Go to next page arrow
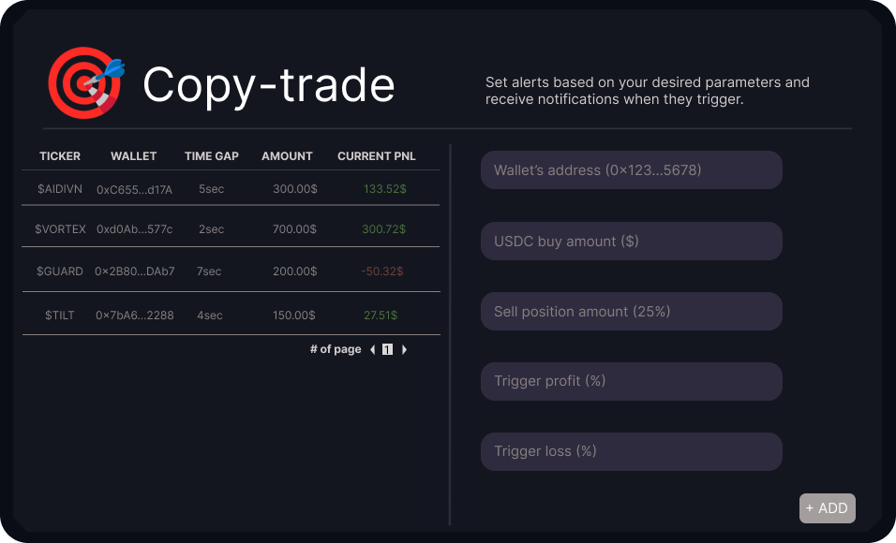Viewport: 896px width, 543px height. 404,350
